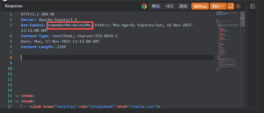Place cursor on empty line 8
The image size is (264, 113).
[109, 58]
